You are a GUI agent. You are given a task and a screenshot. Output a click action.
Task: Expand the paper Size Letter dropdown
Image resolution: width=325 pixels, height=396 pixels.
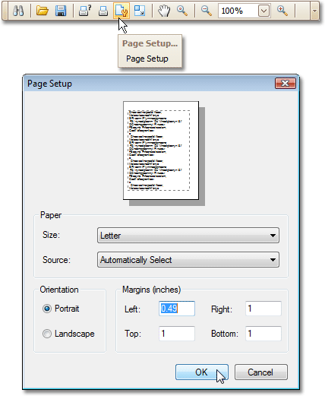coord(188,236)
